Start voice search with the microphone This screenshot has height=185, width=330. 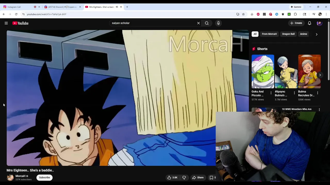[218, 23]
